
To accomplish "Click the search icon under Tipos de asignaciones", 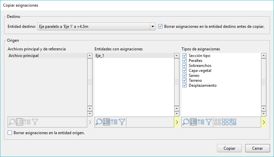I will pyautogui.click(x=186, y=122).
